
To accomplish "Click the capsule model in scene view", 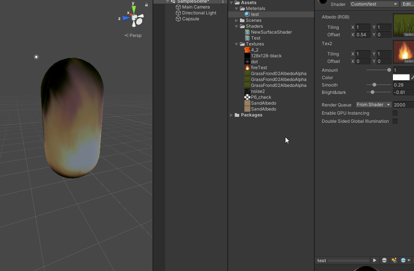I will [72, 118].
